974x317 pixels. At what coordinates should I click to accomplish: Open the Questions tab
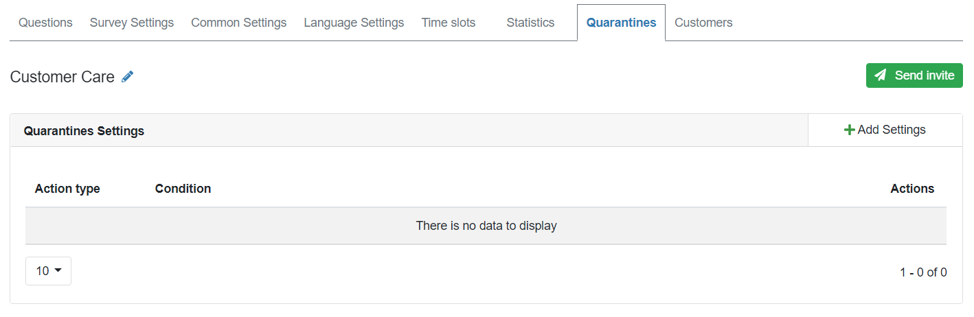(x=45, y=23)
